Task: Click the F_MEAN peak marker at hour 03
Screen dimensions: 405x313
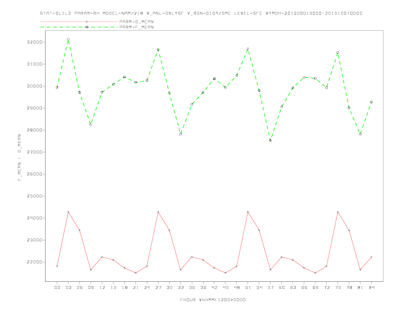Action: coord(68,39)
